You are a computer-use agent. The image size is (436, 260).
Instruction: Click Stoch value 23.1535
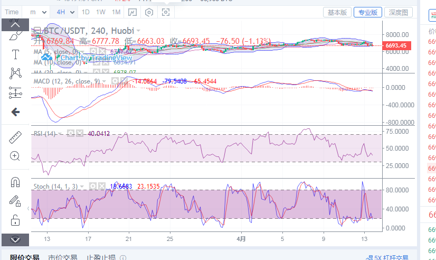(148, 186)
